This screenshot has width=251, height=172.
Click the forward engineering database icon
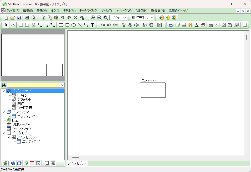162,18
